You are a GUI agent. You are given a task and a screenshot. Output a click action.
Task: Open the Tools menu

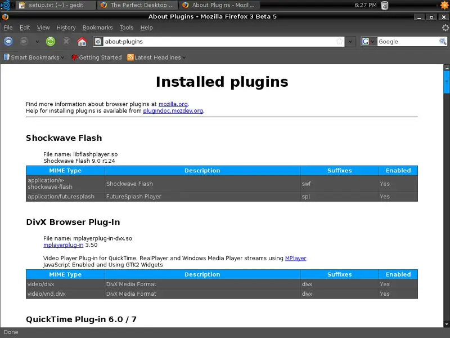pyautogui.click(x=127, y=28)
